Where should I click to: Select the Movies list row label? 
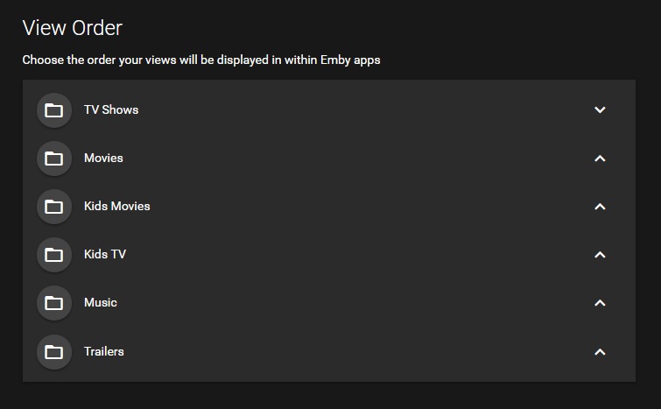click(103, 158)
